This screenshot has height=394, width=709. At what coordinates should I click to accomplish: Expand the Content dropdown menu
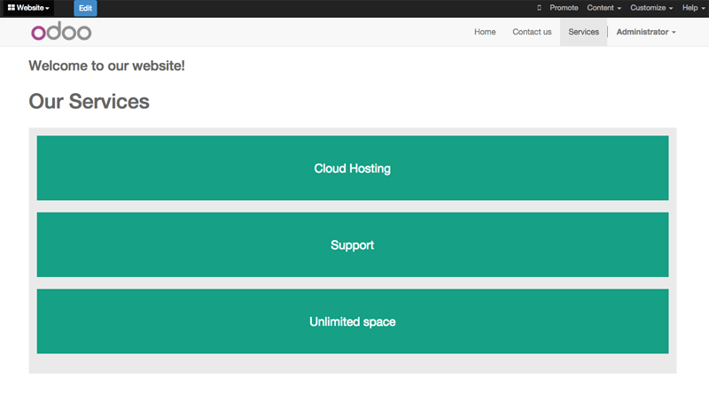[x=604, y=8]
